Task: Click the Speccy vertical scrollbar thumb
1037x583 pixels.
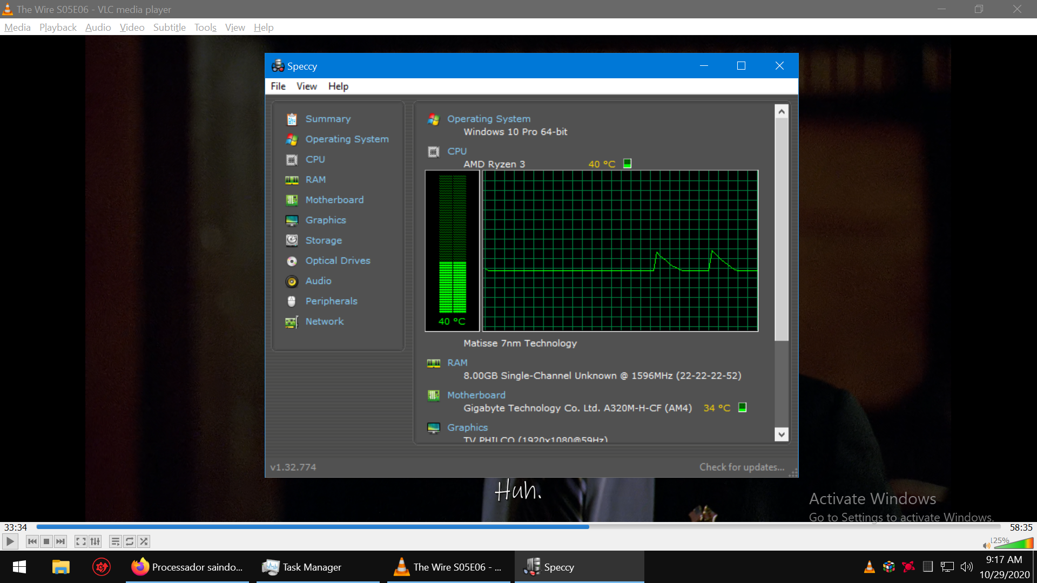Action: 781,229
